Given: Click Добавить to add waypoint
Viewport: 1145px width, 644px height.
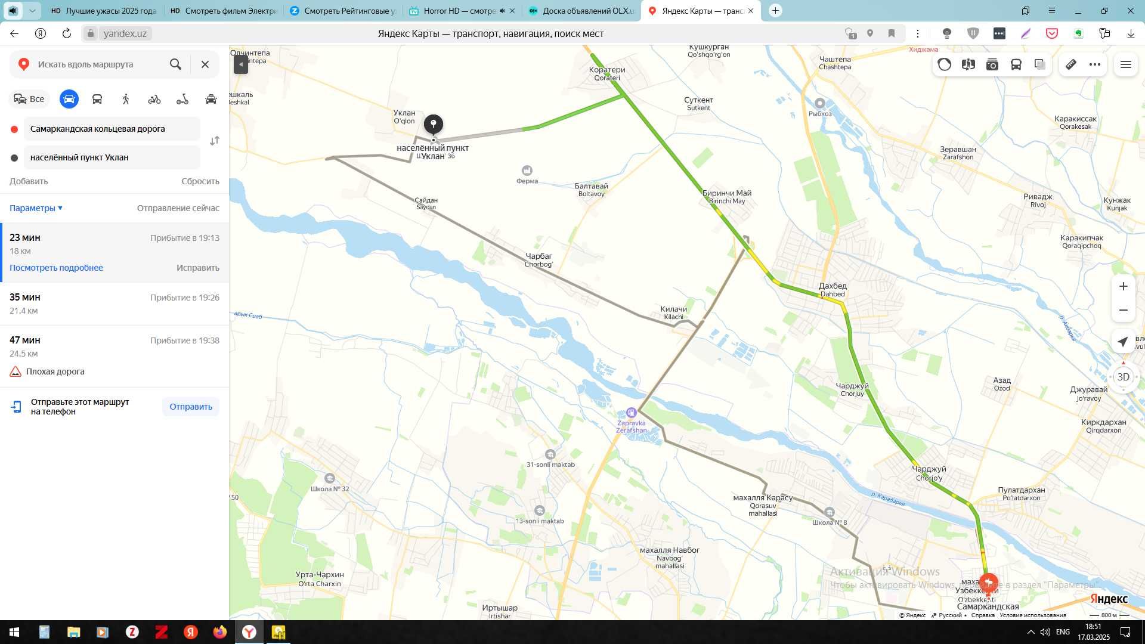Looking at the screenshot, I should [29, 181].
